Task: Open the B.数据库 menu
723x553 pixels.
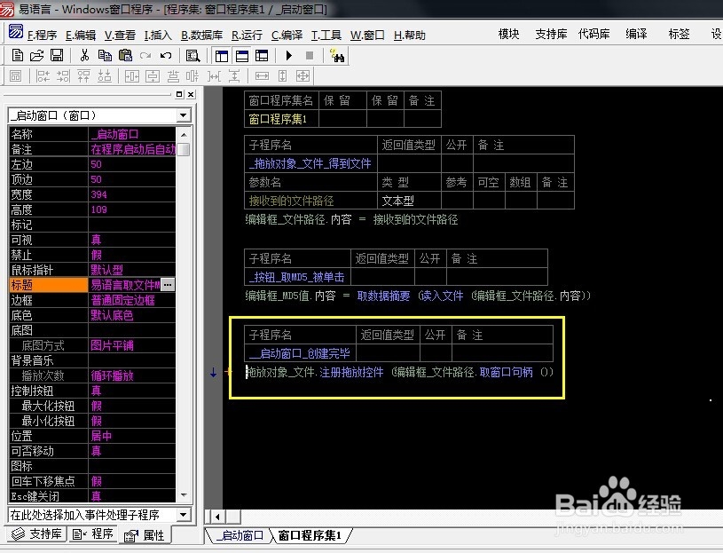Action: (x=201, y=35)
